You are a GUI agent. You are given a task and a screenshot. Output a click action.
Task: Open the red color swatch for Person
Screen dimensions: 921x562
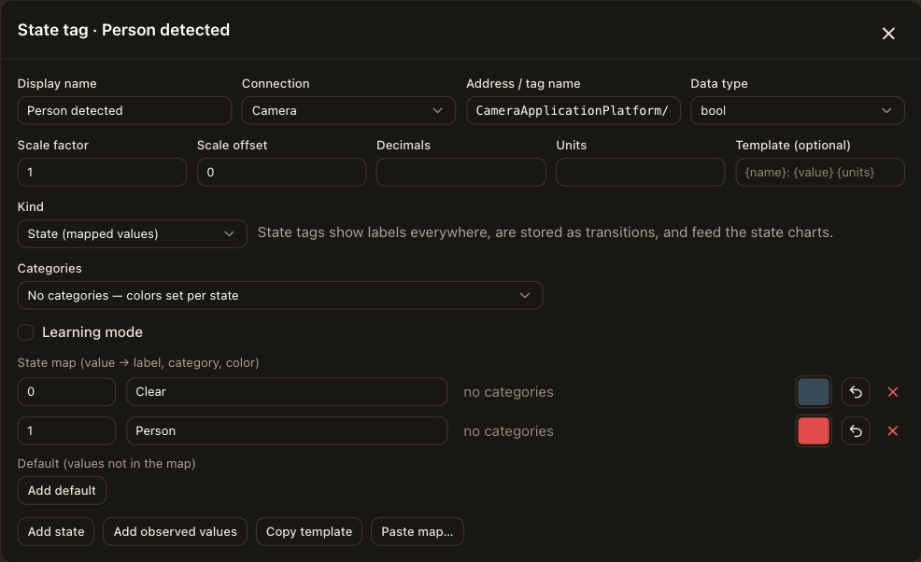[814, 431]
